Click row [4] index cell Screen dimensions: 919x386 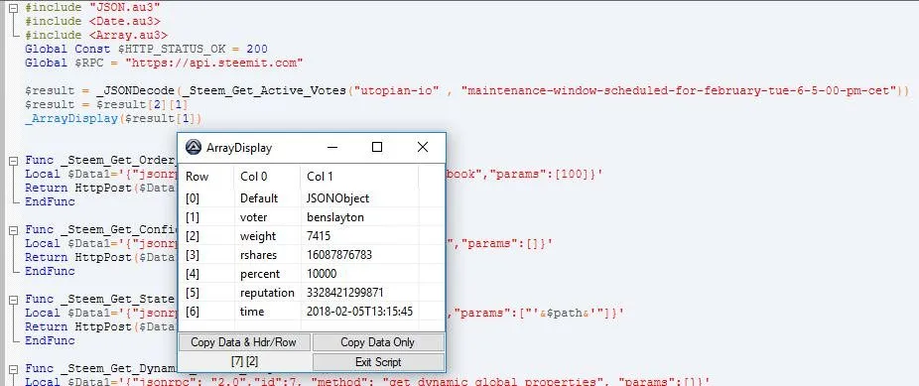coord(206,274)
